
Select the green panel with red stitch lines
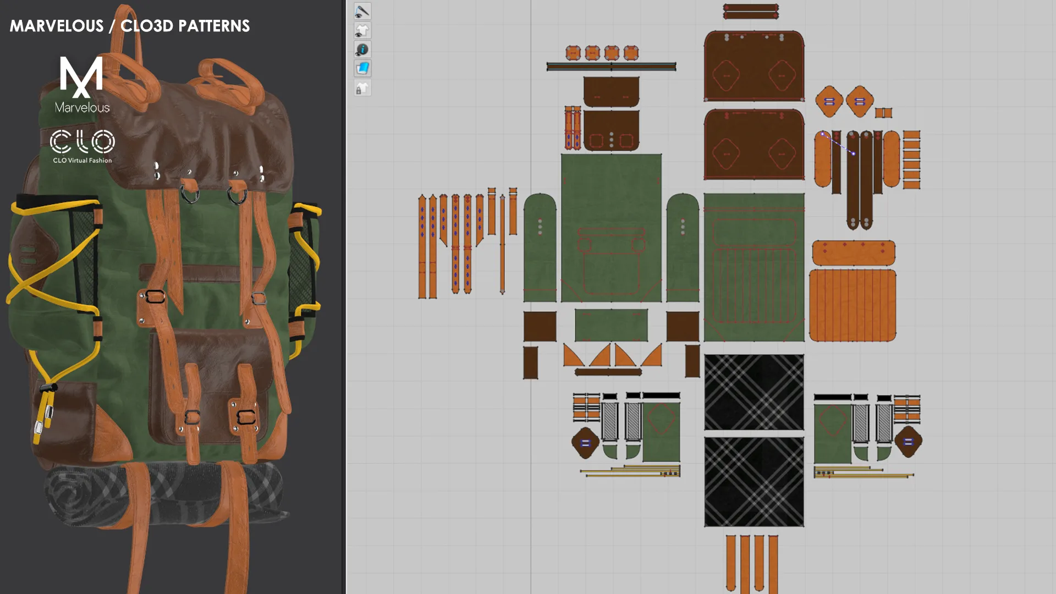click(754, 267)
